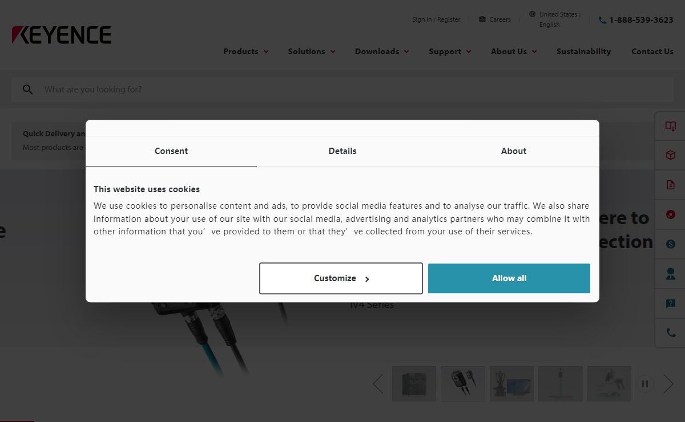Open Sustainability page
The height and width of the screenshot is (422, 685).
click(583, 51)
